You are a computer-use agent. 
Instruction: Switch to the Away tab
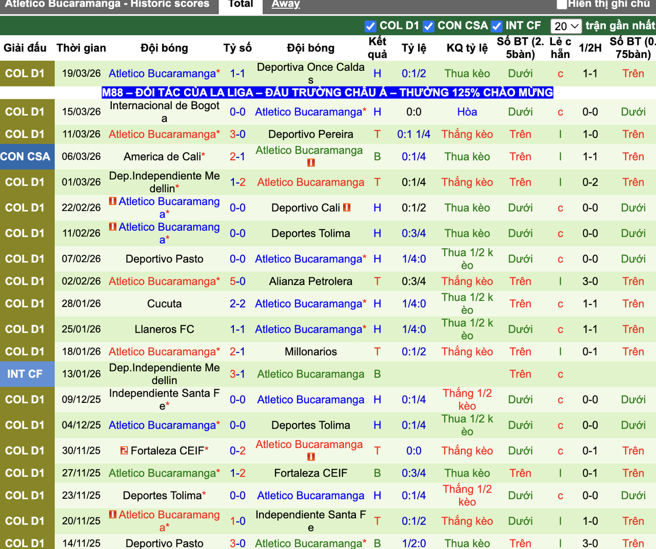click(286, 4)
